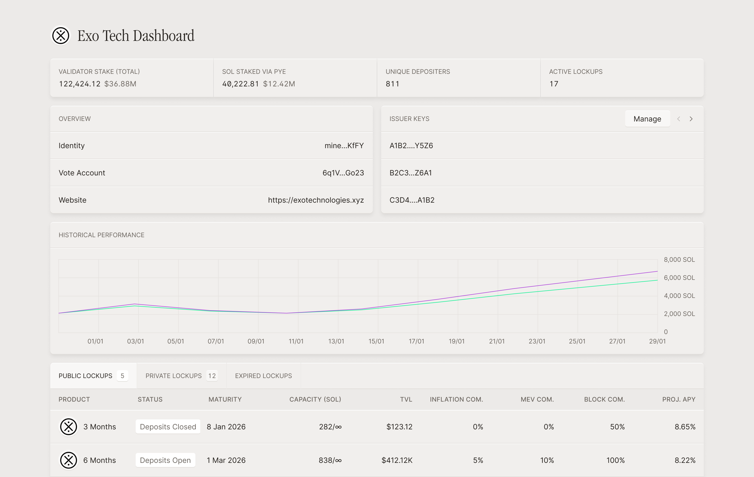Click the Exo Tech logo in header

coord(61,35)
